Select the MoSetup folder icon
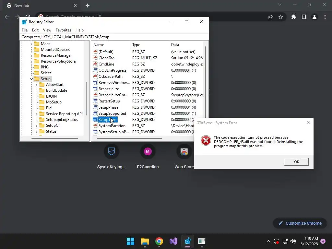Viewport: 332px width, 249px height. (42, 102)
